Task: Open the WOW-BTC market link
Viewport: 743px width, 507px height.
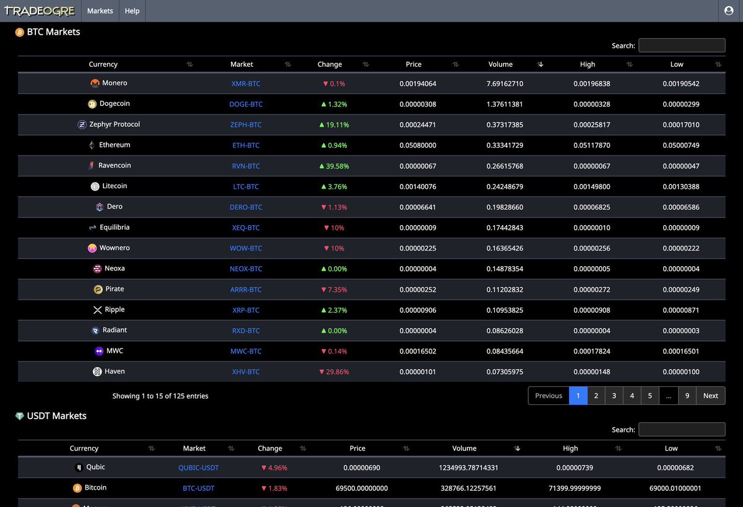Action: (246, 248)
